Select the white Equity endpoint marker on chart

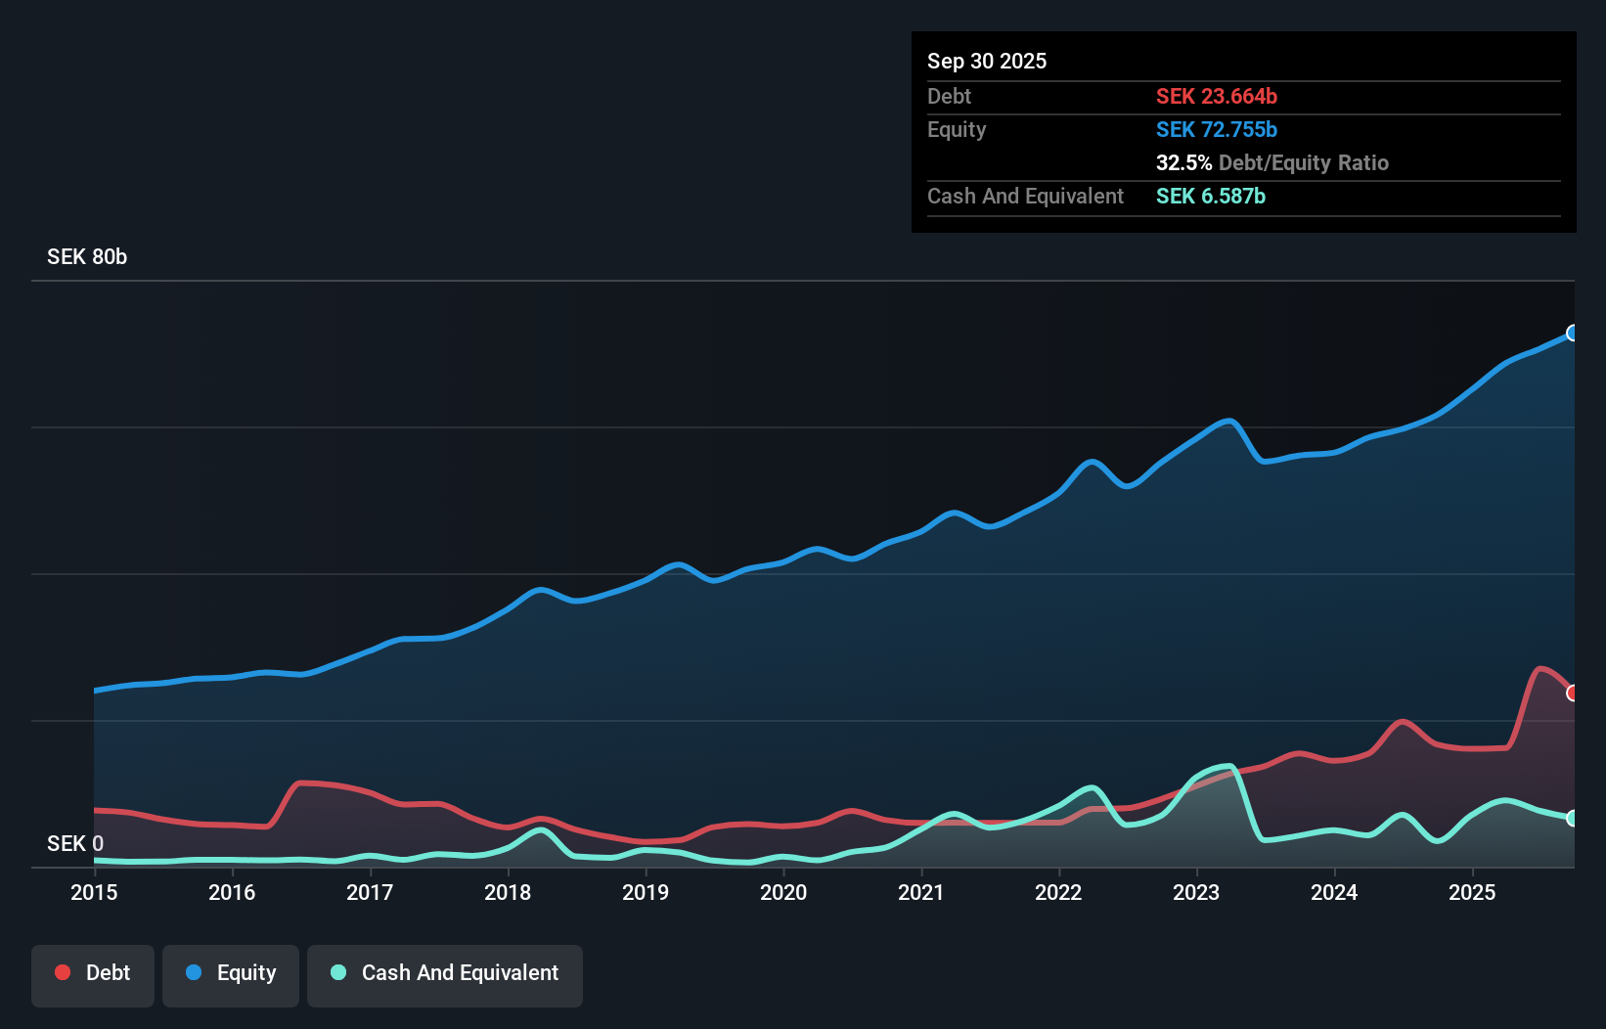click(1573, 333)
